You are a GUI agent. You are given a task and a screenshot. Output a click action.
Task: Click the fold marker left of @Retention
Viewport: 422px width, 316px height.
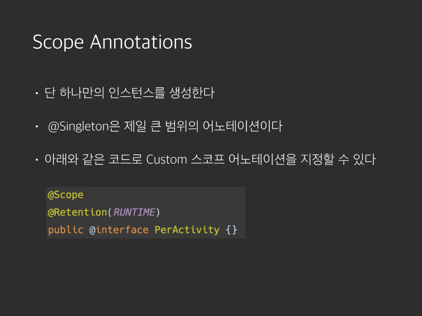(x=47, y=213)
